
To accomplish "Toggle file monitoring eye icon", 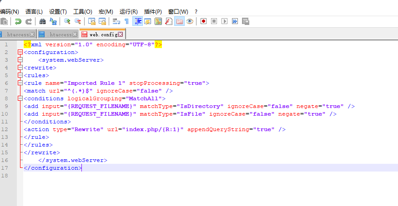I will (x=190, y=21).
